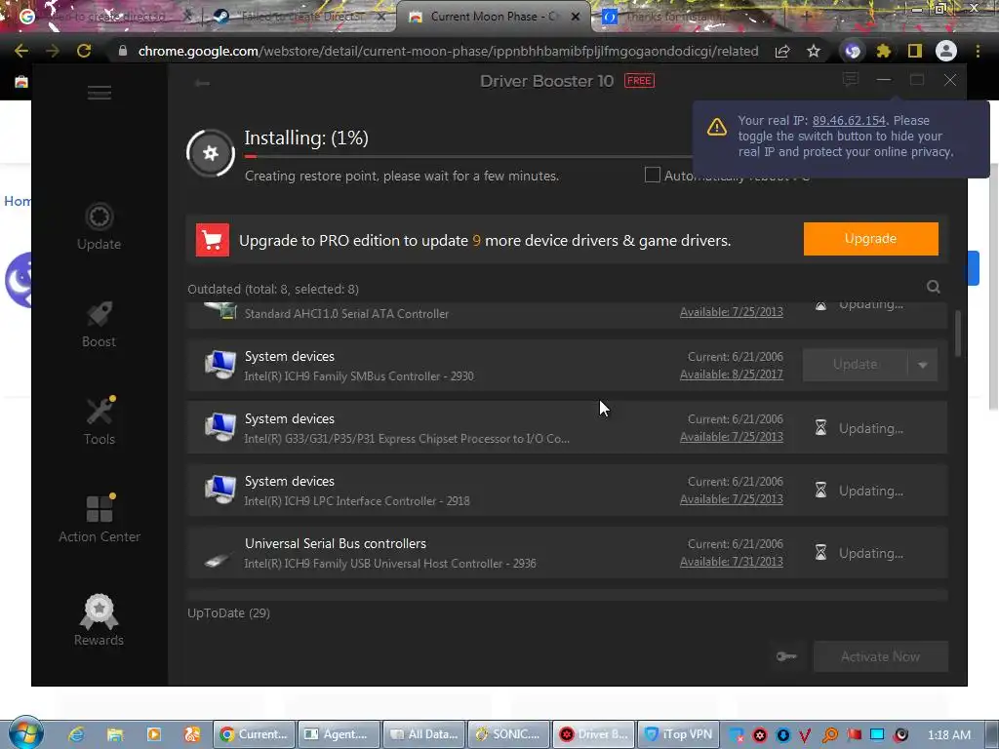The height and width of the screenshot is (749, 999).
Task: Click the installing progress bar
Action: click(x=468, y=156)
